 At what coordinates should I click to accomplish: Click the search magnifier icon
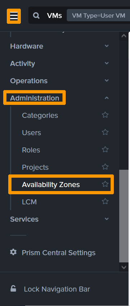coord(36,15)
